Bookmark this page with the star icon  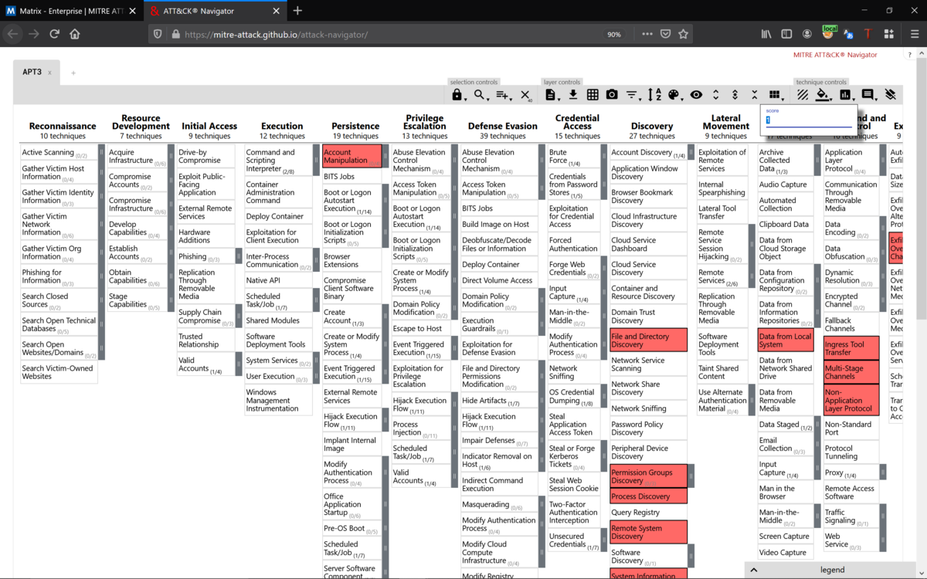(x=683, y=34)
